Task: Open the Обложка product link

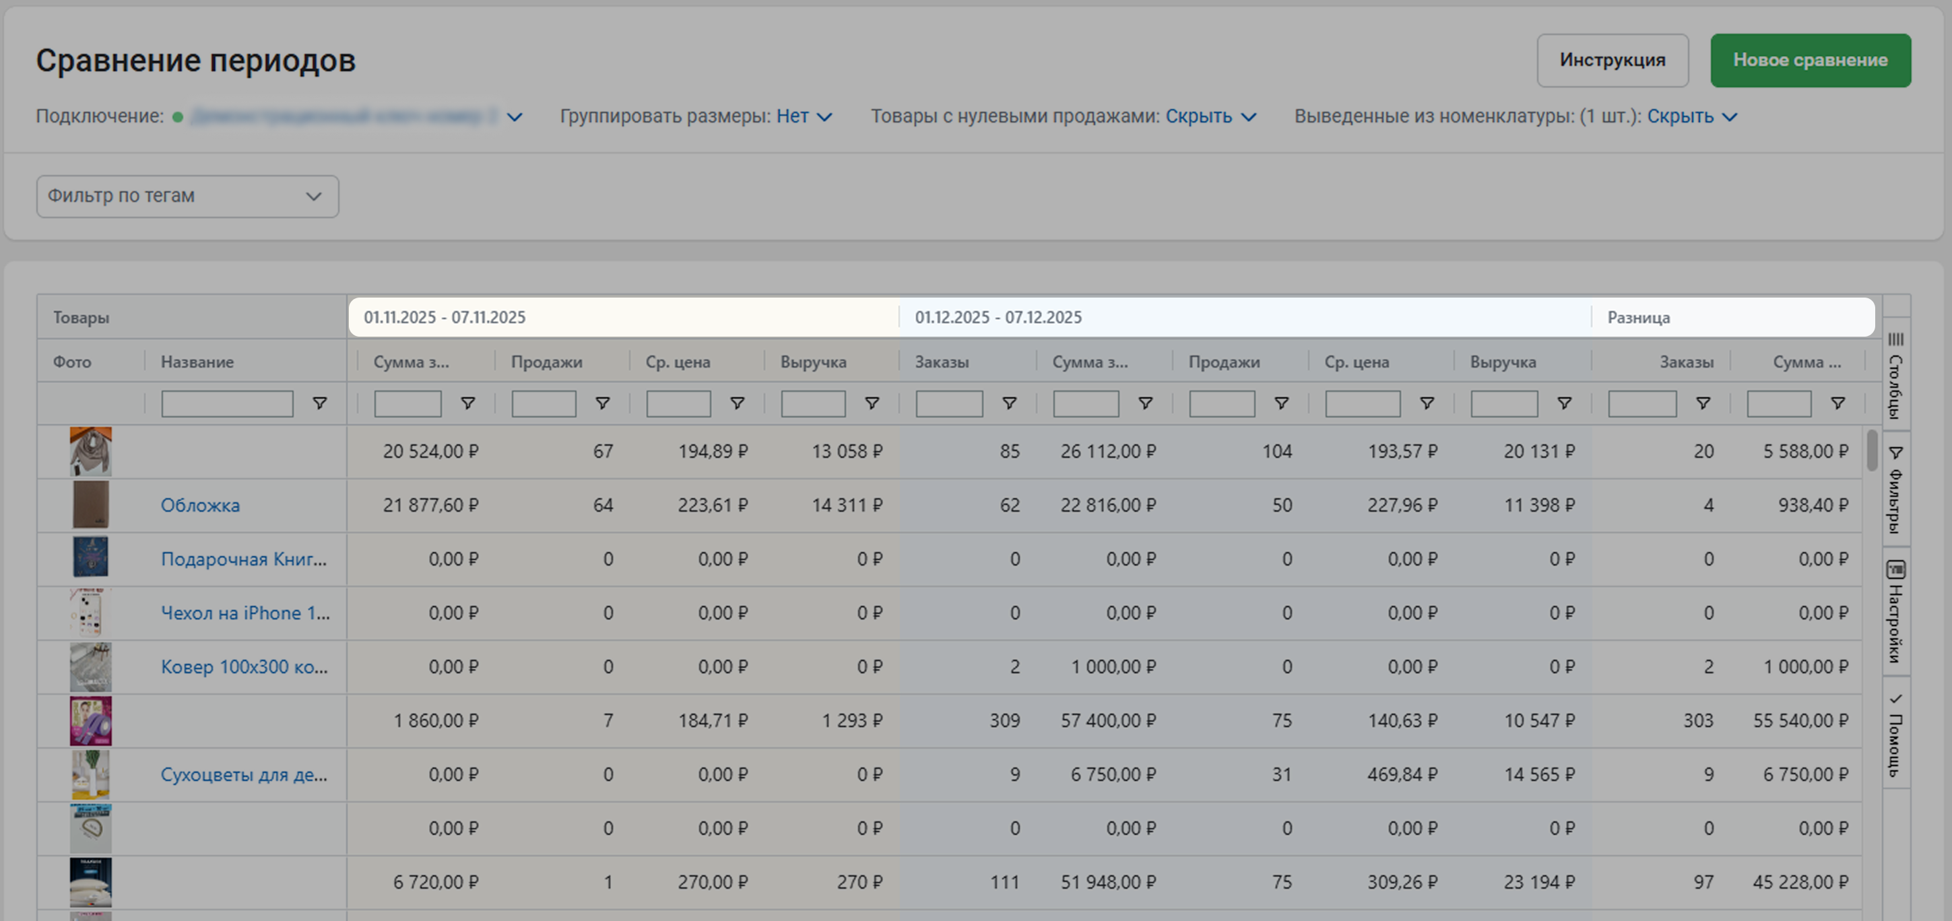Action: pos(200,505)
